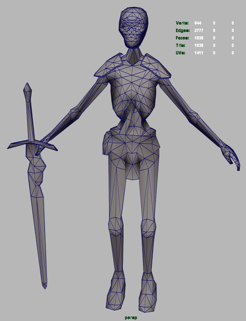Click the Faces label in poly count
The height and width of the screenshot is (321, 246).
pyautogui.click(x=182, y=38)
